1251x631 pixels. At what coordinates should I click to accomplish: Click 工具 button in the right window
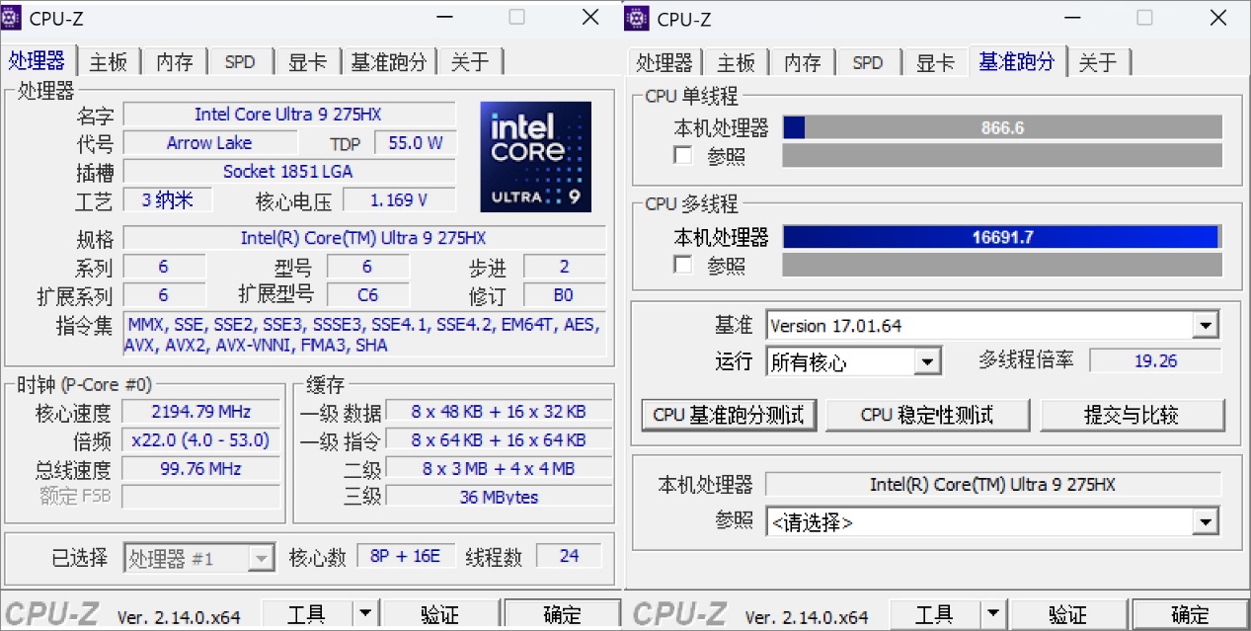(935, 615)
